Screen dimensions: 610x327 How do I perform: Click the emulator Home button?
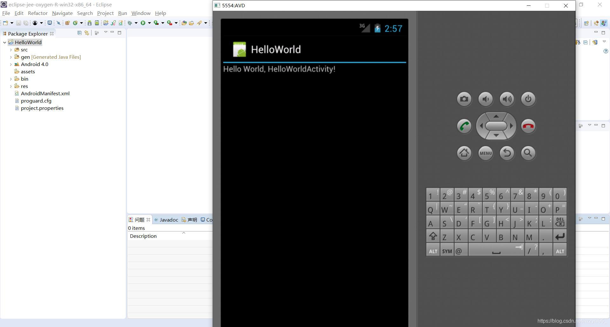click(x=464, y=153)
